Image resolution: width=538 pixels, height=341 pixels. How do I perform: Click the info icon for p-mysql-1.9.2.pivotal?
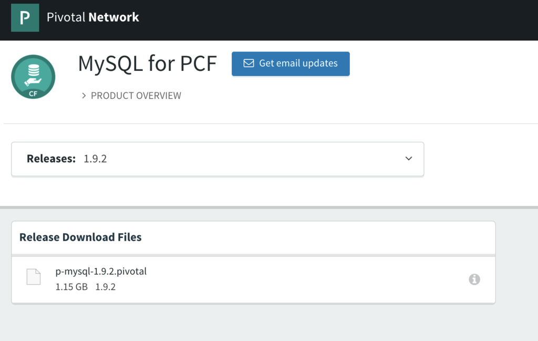tap(474, 280)
